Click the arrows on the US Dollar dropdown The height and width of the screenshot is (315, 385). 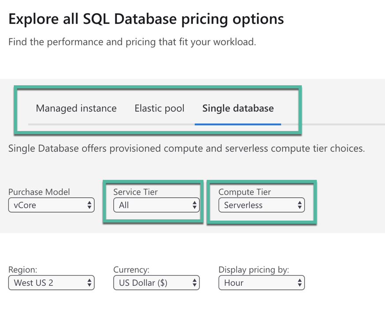click(x=195, y=283)
